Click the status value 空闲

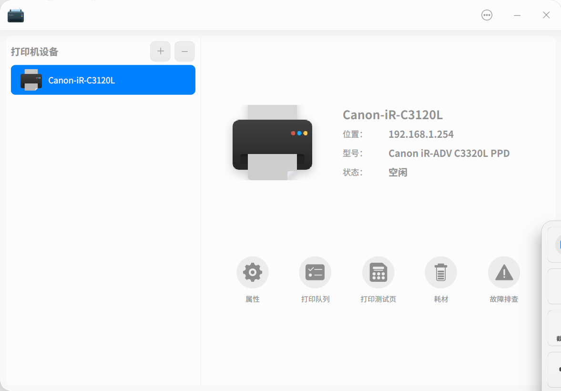(x=398, y=173)
